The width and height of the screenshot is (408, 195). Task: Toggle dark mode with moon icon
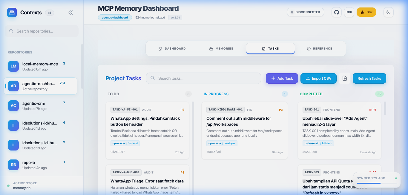pos(389,12)
